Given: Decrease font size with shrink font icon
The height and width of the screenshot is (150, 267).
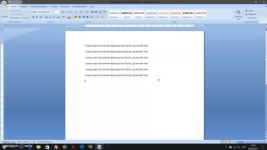Looking at the screenshot, I should click(x=66, y=12).
